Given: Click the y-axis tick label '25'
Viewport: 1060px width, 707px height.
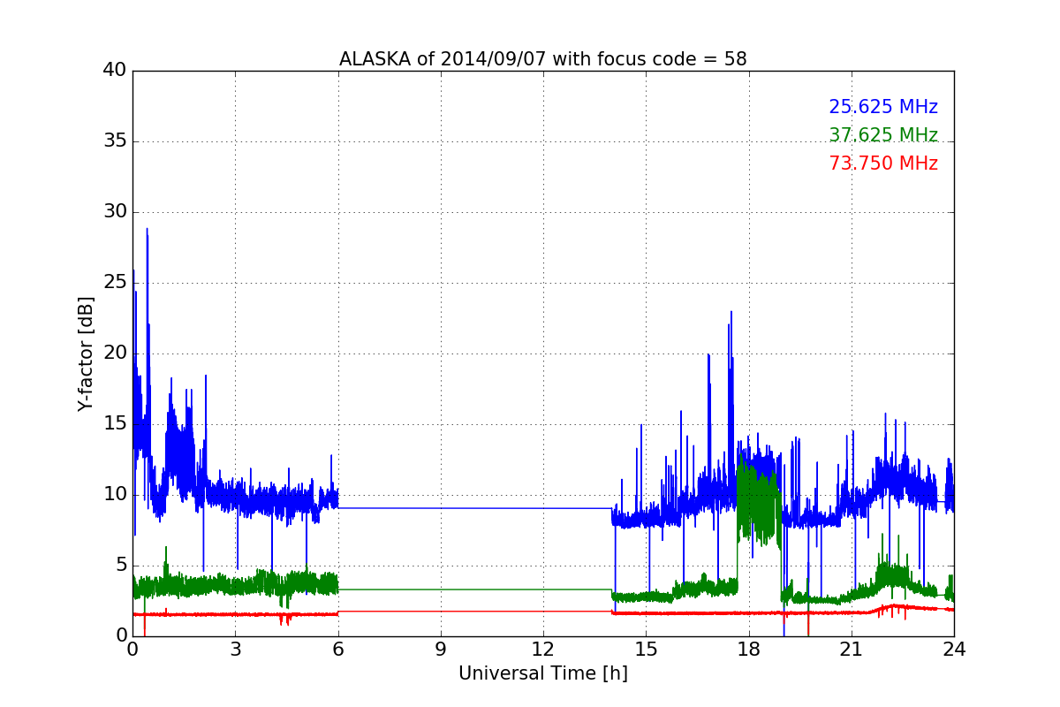Looking at the screenshot, I should (x=115, y=283).
